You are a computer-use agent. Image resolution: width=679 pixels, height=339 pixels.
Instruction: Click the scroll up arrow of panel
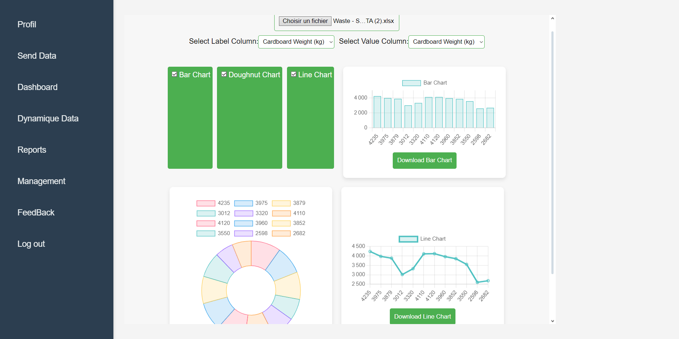click(552, 18)
